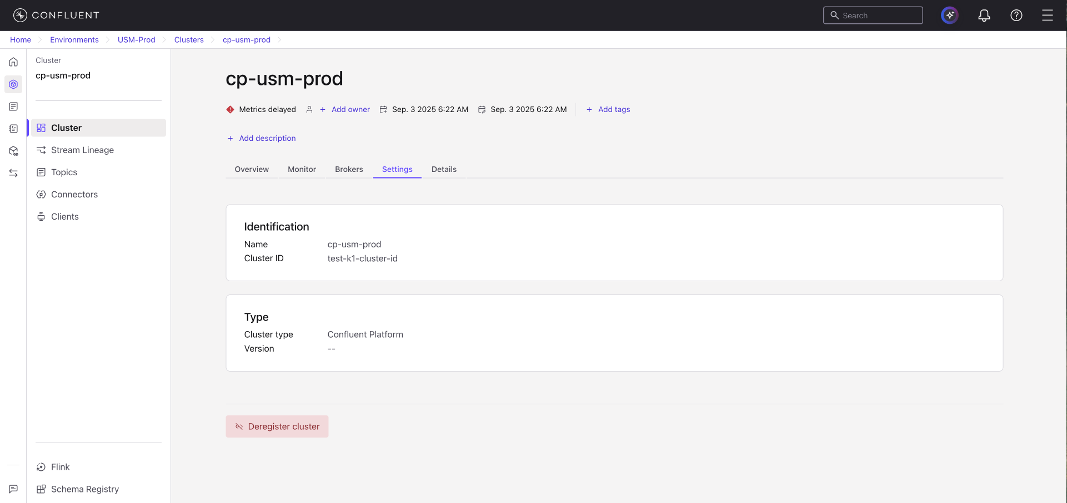Click the second Sep. 3 2025 6:22 AM date
Viewport: 1067px width, 503px height.
tap(529, 110)
